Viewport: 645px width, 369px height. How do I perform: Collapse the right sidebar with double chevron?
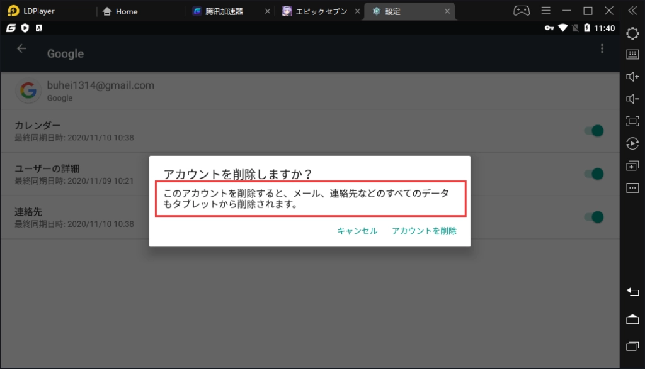(x=632, y=11)
